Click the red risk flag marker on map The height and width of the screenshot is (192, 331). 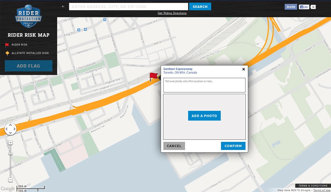[153, 77]
